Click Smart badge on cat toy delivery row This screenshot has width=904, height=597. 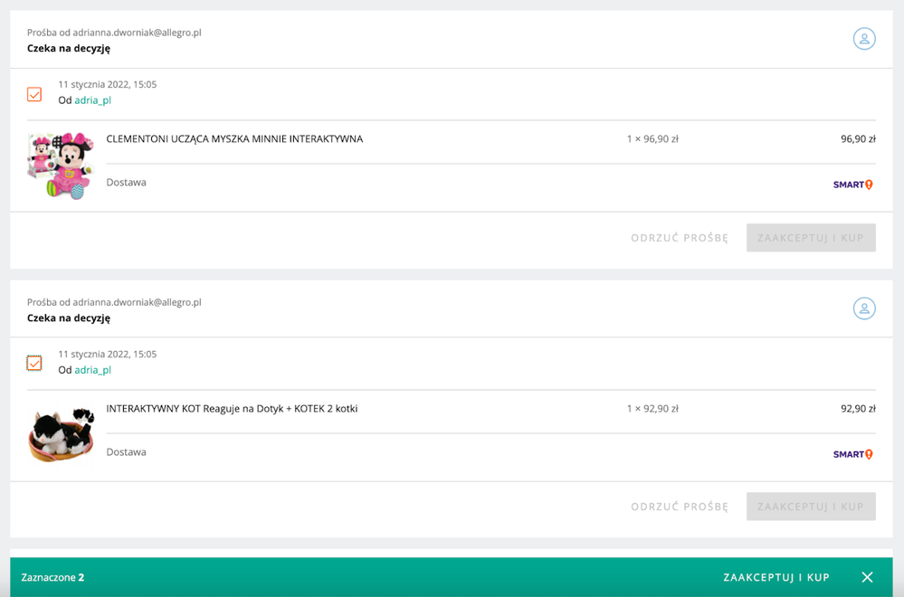[x=852, y=454]
